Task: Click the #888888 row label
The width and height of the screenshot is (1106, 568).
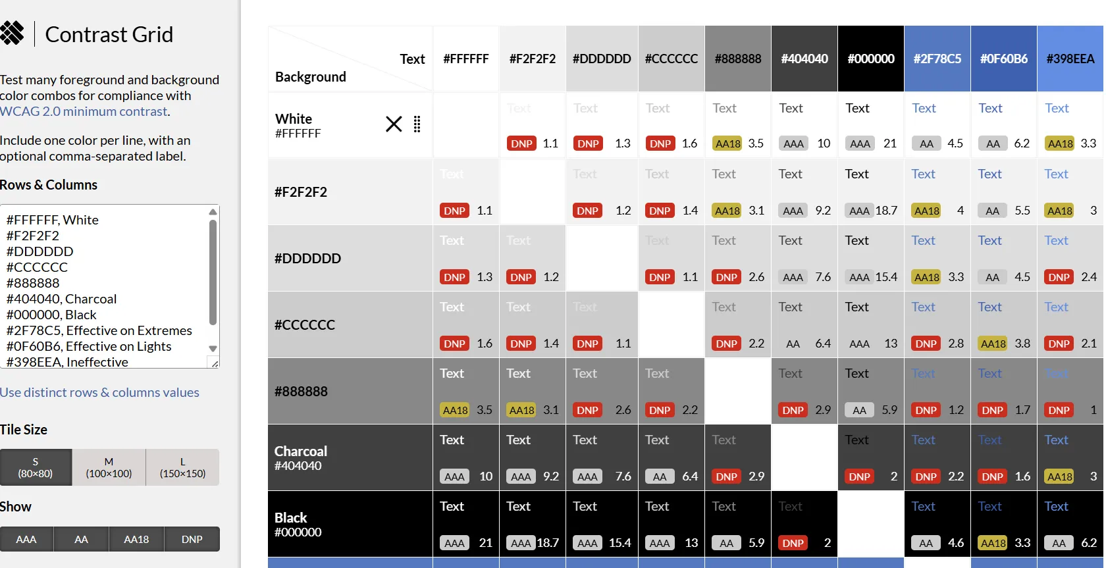Action: [301, 392]
